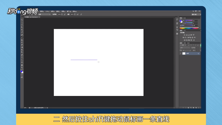Screen dimensions: 222x125
Task: Click the foreground color swatch in toolbox
Action: click(21, 71)
